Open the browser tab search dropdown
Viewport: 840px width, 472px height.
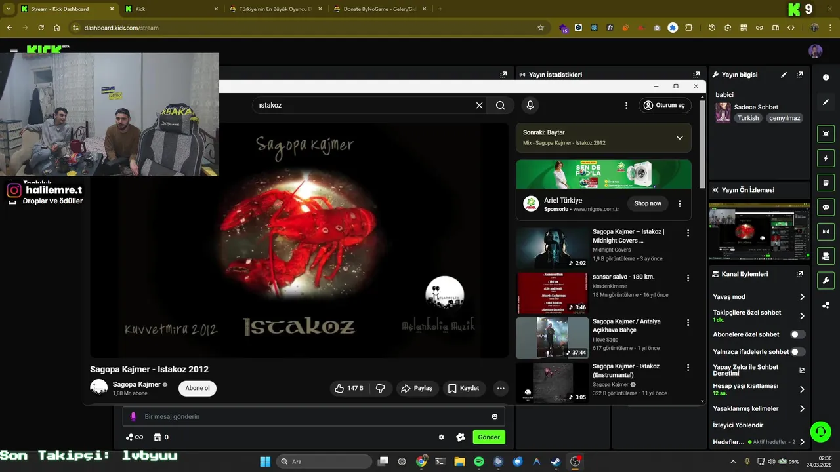pyautogui.click(x=9, y=9)
